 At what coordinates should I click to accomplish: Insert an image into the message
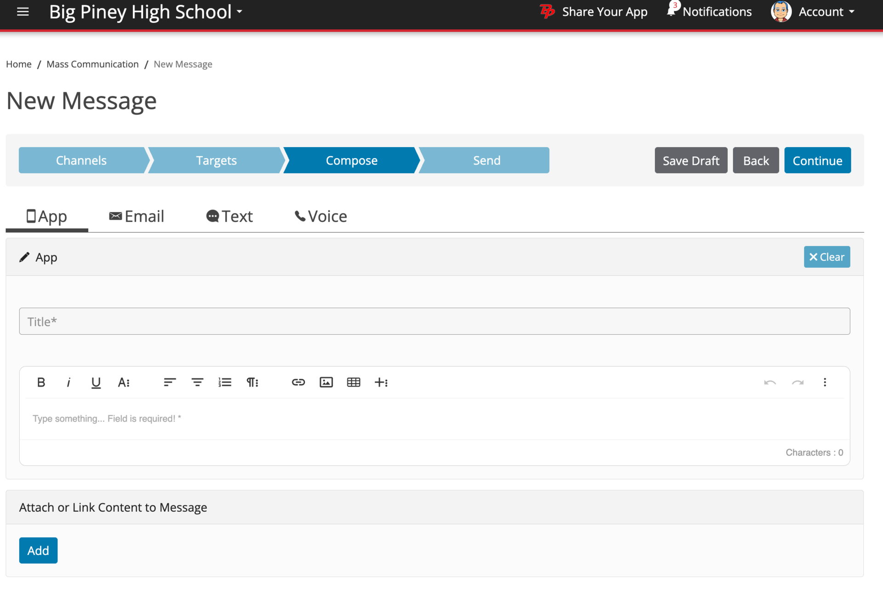click(326, 382)
